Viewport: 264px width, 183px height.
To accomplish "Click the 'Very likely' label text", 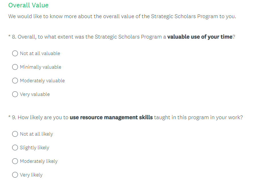I will click(x=31, y=175).
